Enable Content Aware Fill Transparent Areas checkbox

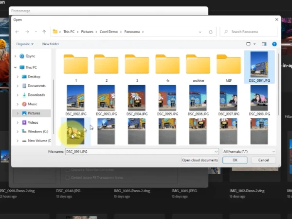tap(68, 178)
